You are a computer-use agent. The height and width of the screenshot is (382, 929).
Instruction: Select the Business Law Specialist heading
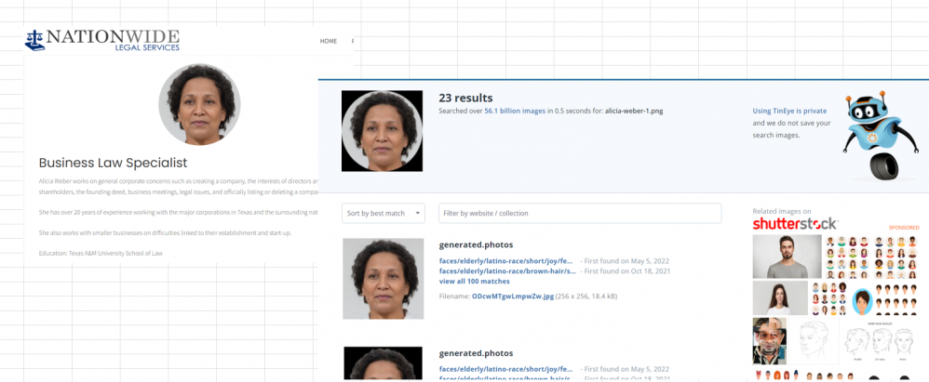pos(114,163)
